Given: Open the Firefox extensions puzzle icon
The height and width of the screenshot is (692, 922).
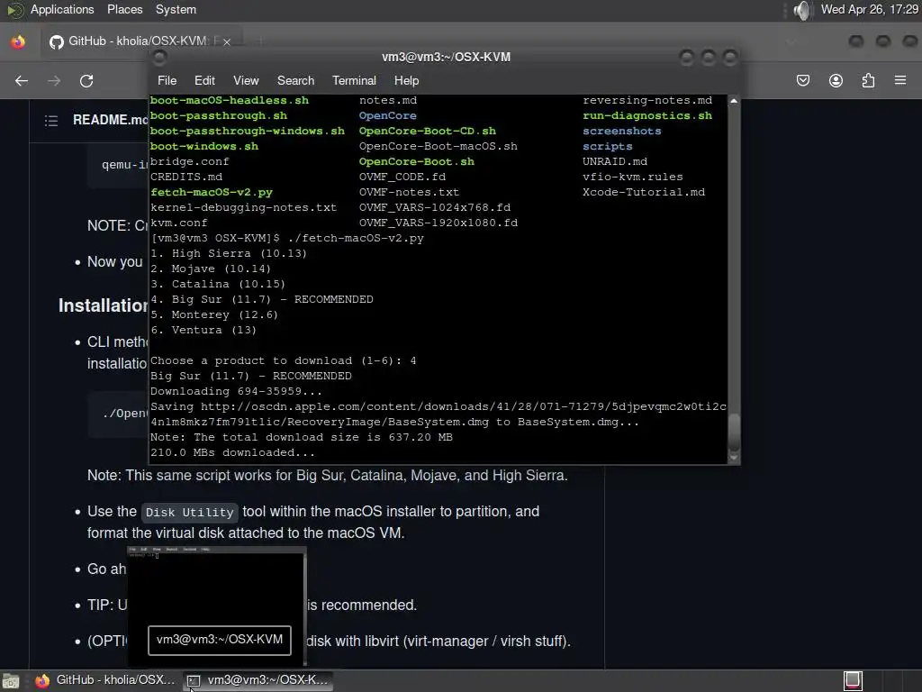Looking at the screenshot, I should [x=868, y=80].
